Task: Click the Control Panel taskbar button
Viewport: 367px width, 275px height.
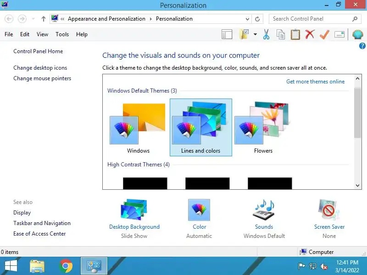Action: pos(94,266)
